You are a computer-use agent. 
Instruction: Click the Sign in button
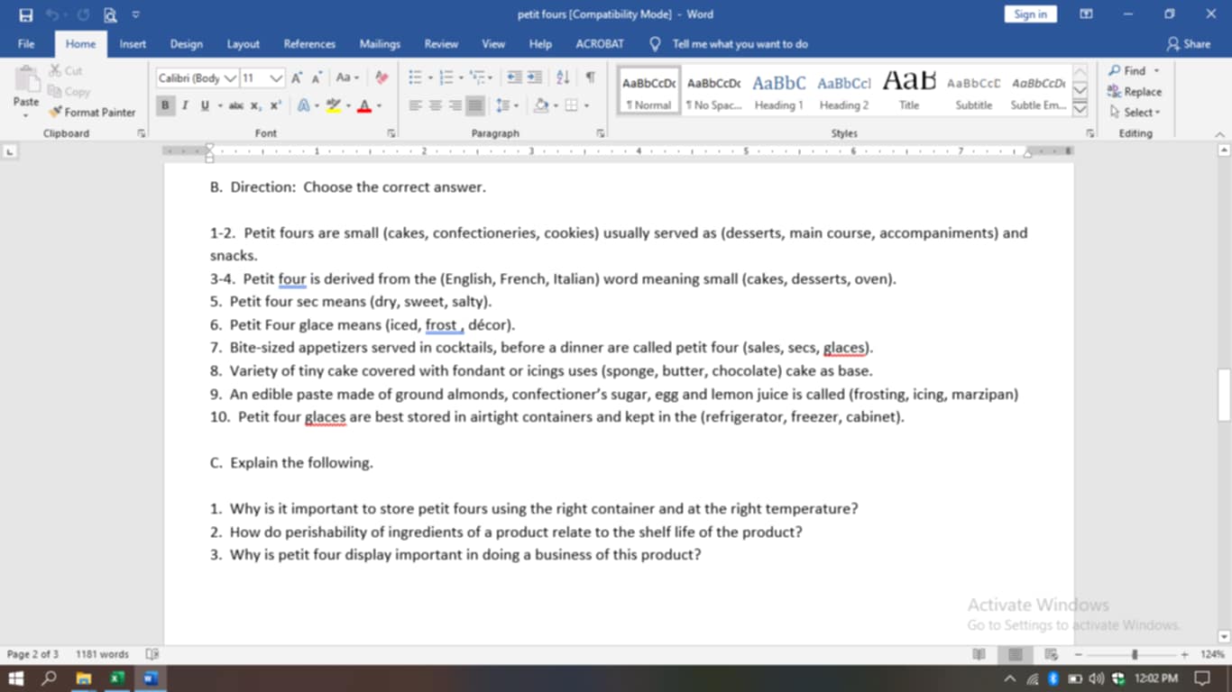pos(1030,14)
